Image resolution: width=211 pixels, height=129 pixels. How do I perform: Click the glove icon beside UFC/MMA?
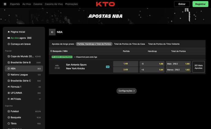click(9, 93)
